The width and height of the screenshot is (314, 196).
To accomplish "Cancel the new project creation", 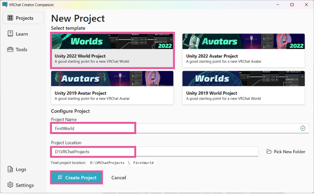I will [119, 178].
